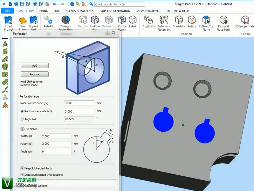Switch to the SUPPORT GENERATION tab
254x191 pixels.
(x=115, y=11)
